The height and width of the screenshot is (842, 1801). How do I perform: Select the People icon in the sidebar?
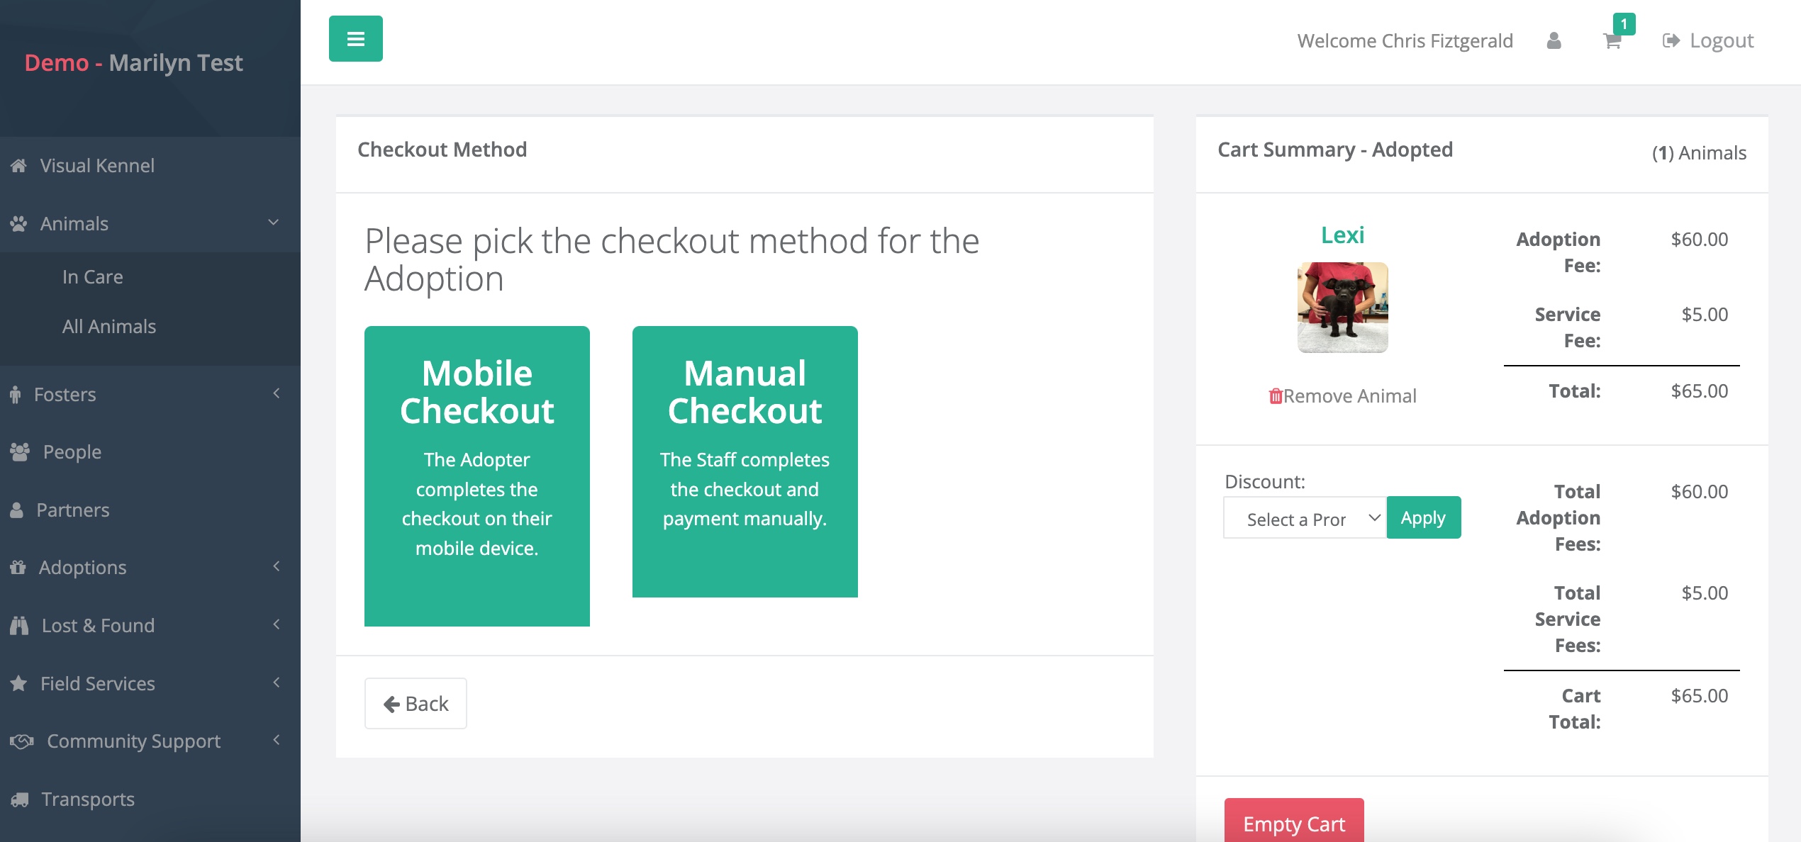(x=19, y=451)
